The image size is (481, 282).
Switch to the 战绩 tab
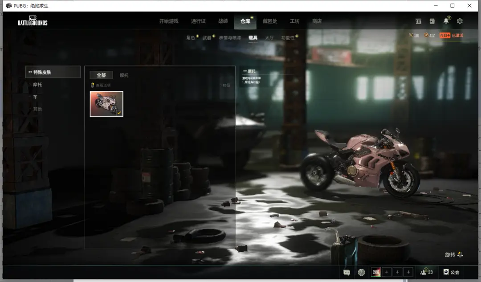pos(223,21)
